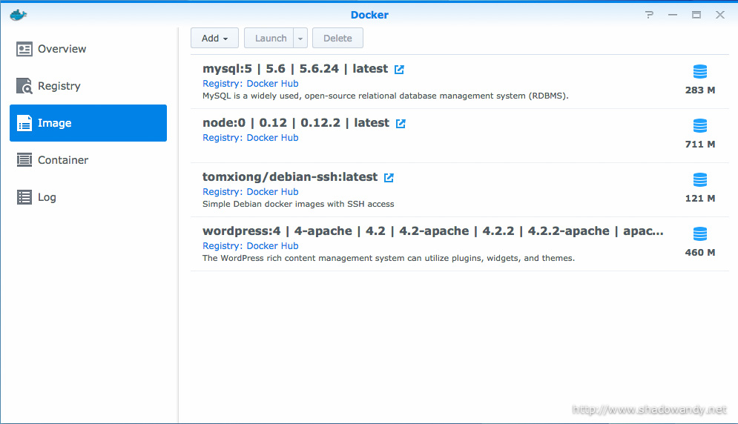Maximize the Docker window
This screenshot has width=738, height=424.
pyautogui.click(x=696, y=15)
